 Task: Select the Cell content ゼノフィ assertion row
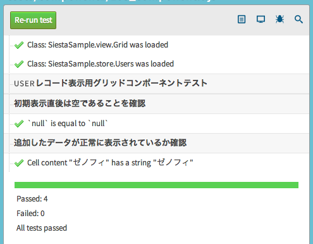click(156, 163)
